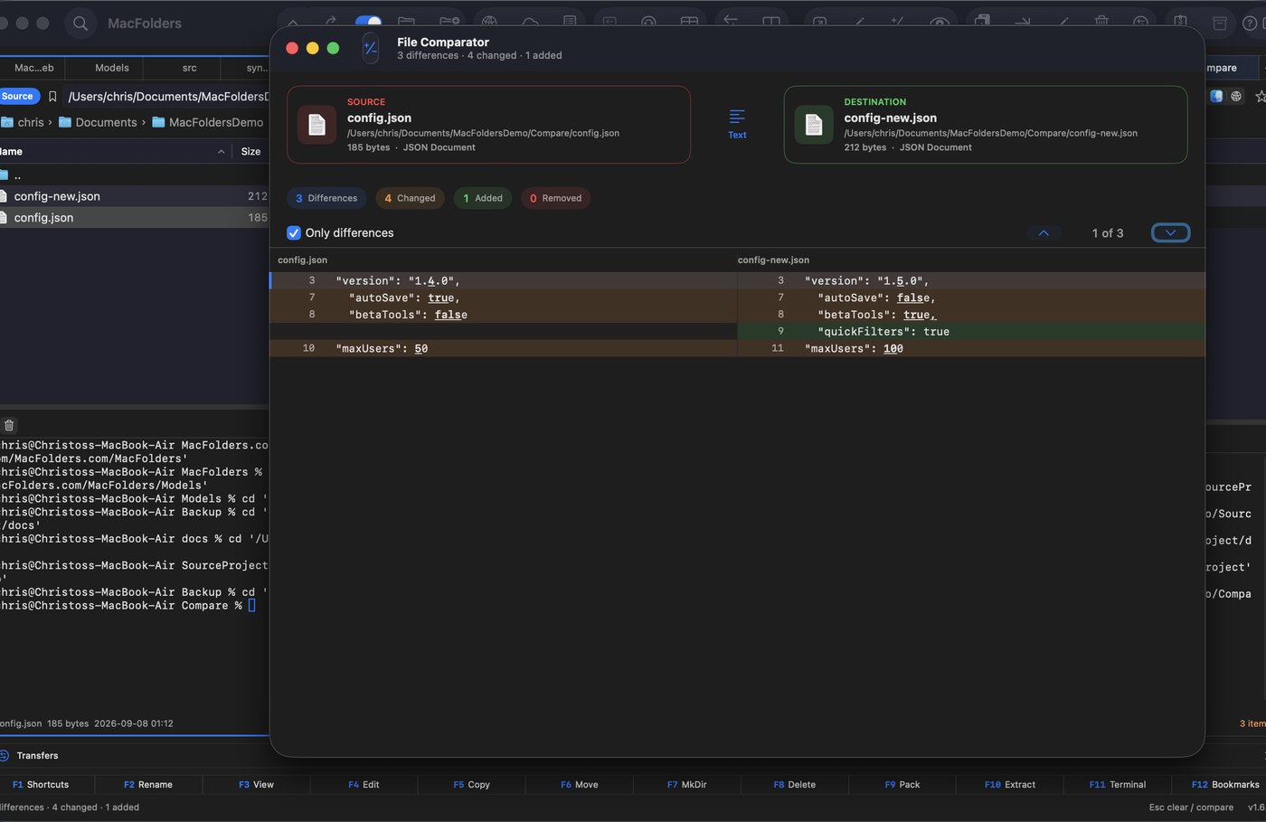
Task: Click the archive box toolbar icon
Action: 1220,24
